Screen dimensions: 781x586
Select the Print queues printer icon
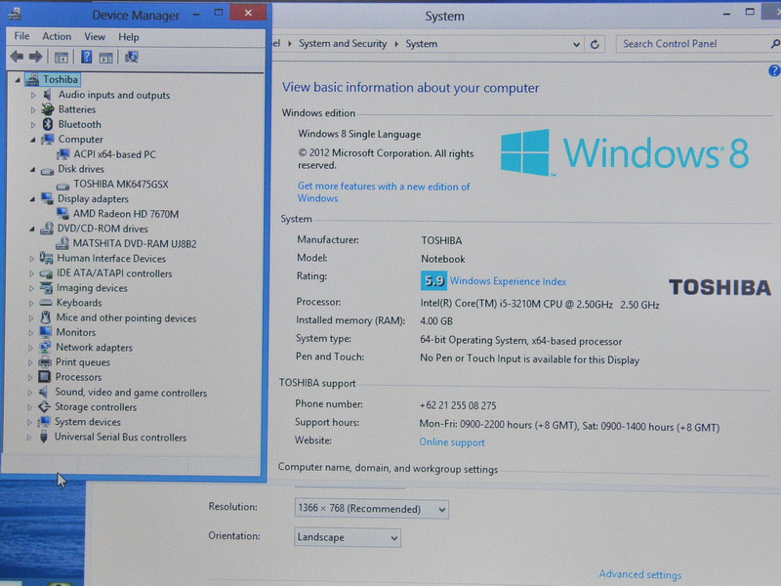coord(45,361)
